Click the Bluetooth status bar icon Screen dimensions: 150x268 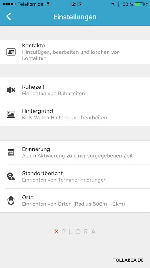(118, 4)
